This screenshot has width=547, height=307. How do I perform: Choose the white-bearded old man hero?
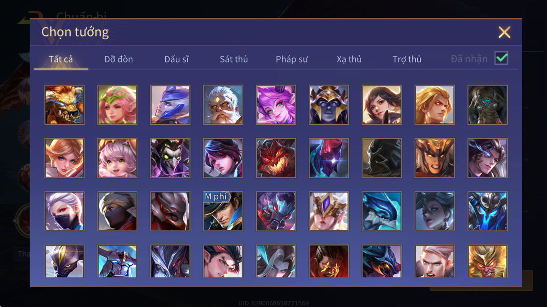click(x=223, y=105)
